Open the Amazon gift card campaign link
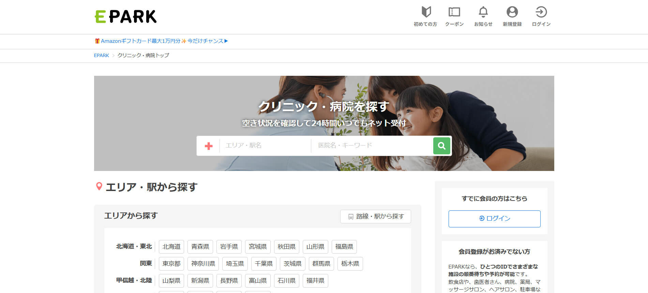This screenshot has width=648, height=293. 161,41
